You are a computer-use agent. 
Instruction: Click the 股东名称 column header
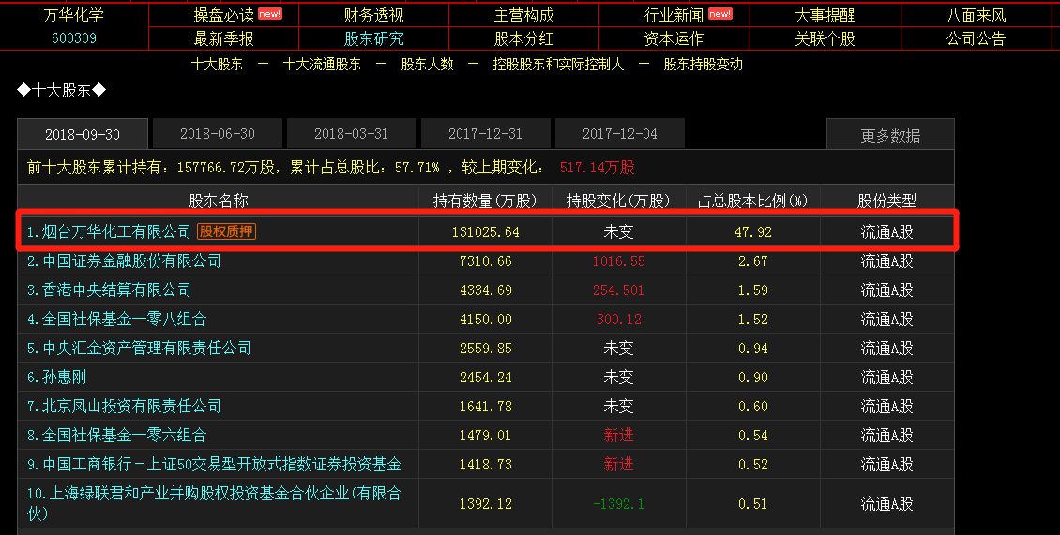218,201
